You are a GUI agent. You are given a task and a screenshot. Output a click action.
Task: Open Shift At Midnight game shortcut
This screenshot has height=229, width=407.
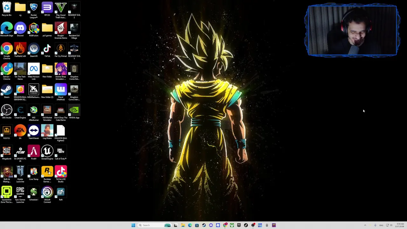tap(7, 175)
